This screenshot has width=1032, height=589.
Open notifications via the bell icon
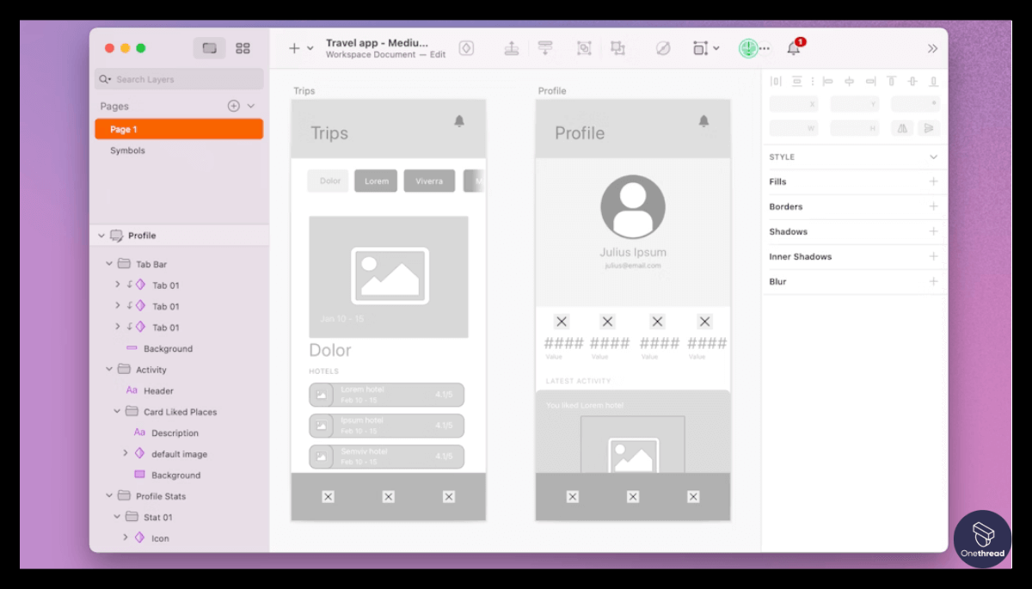[791, 48]
